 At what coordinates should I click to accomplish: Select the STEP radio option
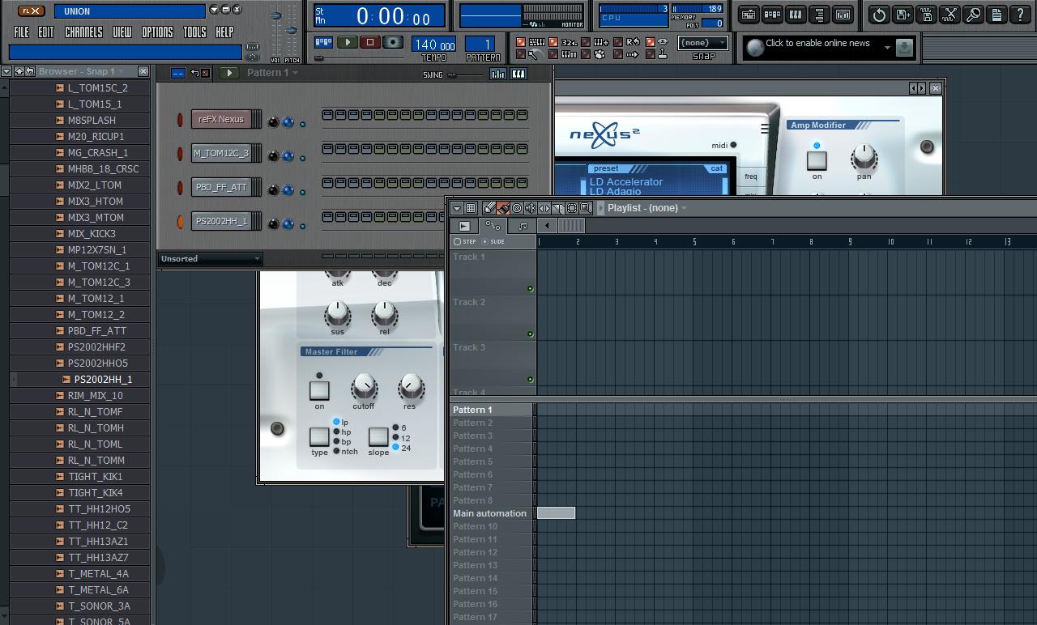click(x=465, y=241)
